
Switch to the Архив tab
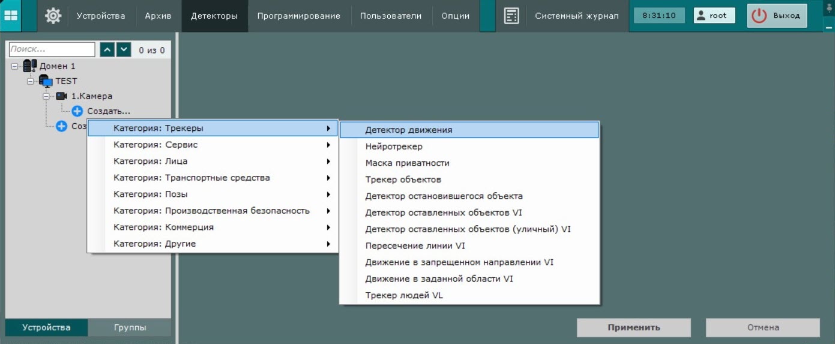point(158,16)
